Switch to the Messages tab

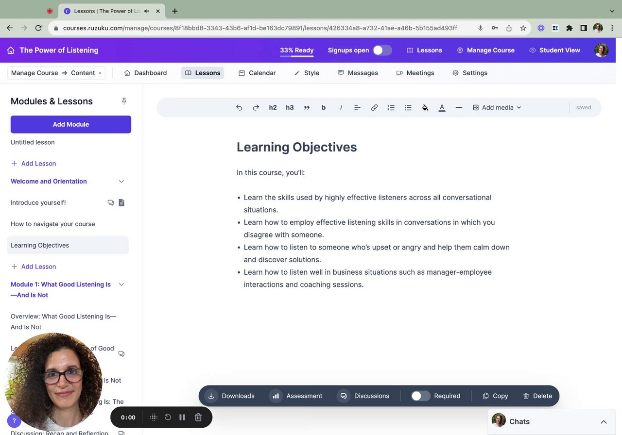pyautogui.click(x=358, y=73)
